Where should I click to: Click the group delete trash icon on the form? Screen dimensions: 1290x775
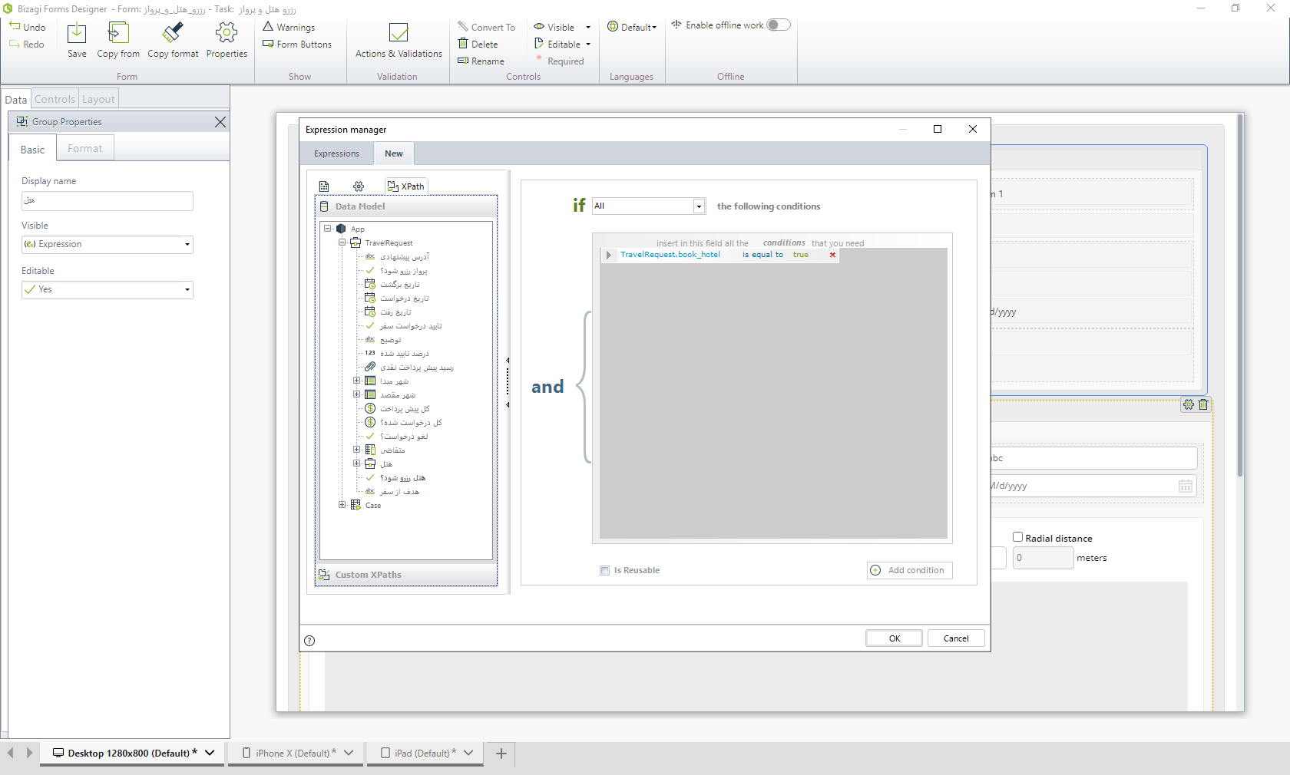(x=1203, y=404)
